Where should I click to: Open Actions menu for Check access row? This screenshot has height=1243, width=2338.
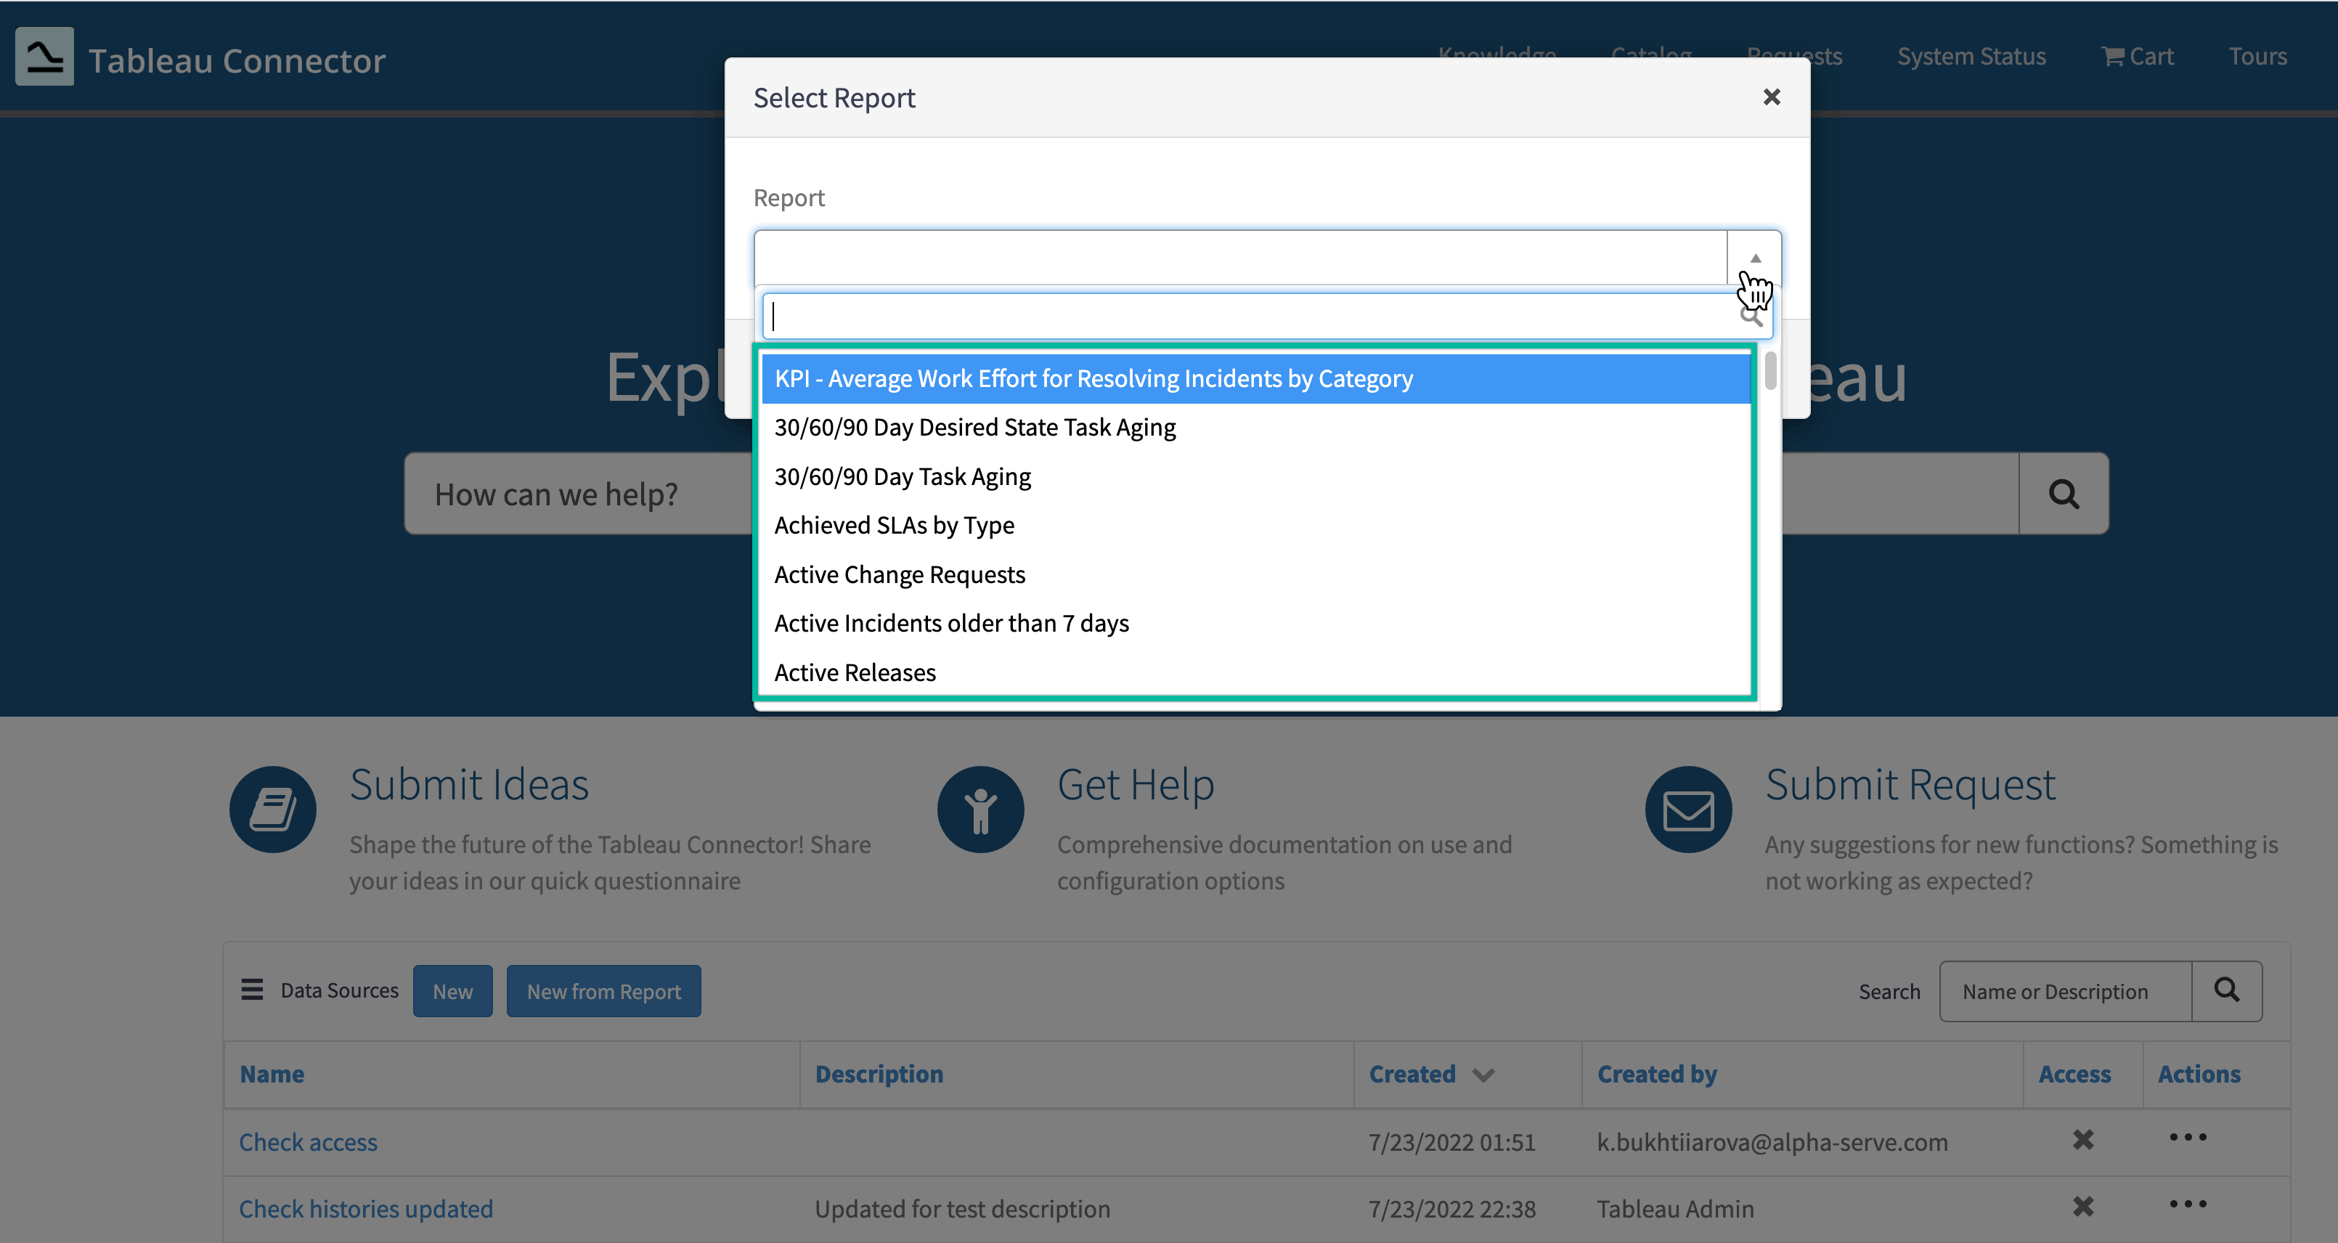[2187, 1137]
